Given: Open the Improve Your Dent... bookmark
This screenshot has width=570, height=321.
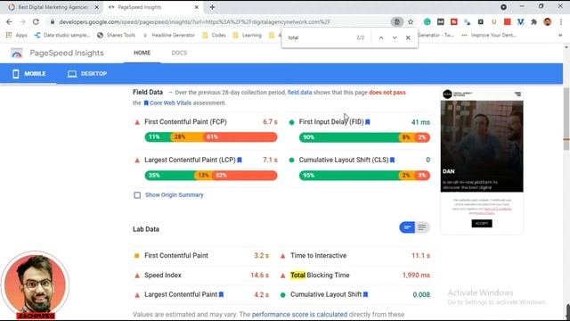Looking at the screenshot, I should [489, 36].
